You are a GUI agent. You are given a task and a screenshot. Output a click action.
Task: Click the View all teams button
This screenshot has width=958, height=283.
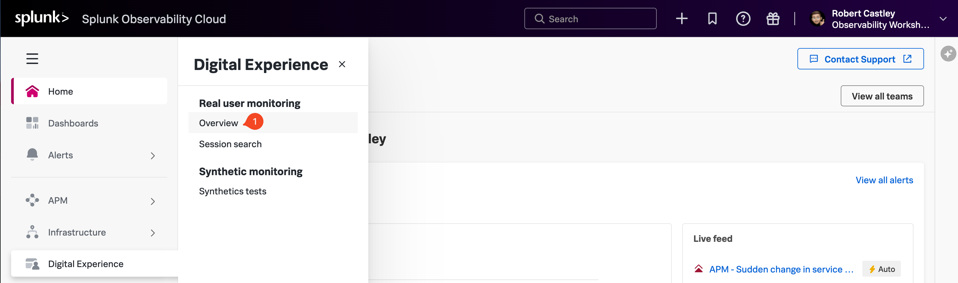[882, 96]
